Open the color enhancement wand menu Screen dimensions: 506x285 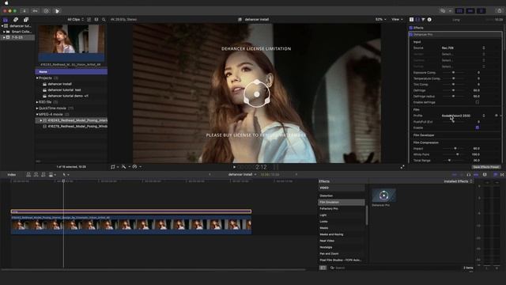click(x=125, y=167)
